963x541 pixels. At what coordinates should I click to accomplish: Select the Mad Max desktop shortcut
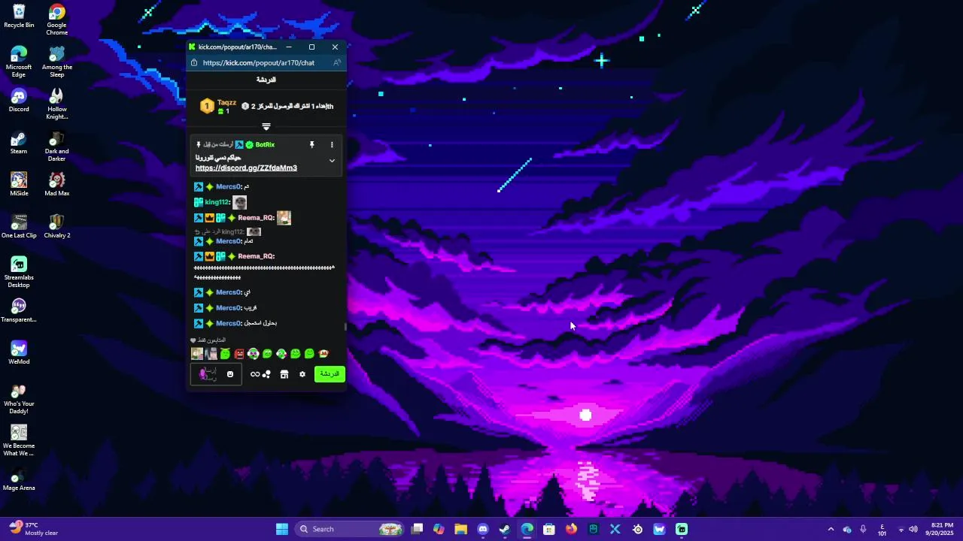click(57, 185)
